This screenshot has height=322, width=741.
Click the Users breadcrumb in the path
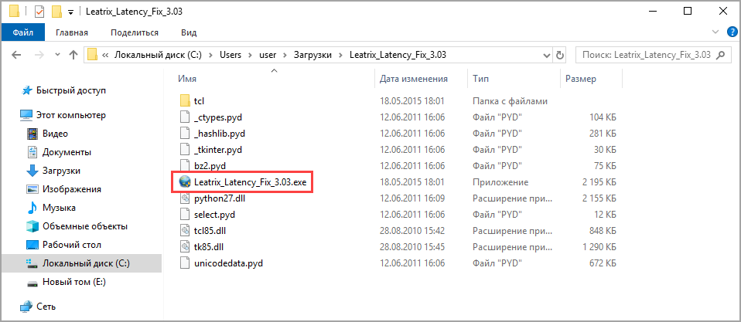click(x=230, y=55)
